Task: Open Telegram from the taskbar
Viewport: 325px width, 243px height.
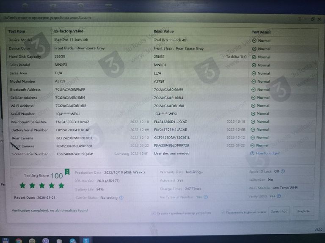Action: click(72, 241)
